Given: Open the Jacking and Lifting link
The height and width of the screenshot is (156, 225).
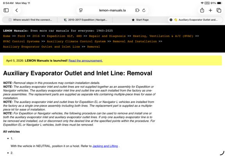Looking at the screenshot, I should (x=105, y=146).
